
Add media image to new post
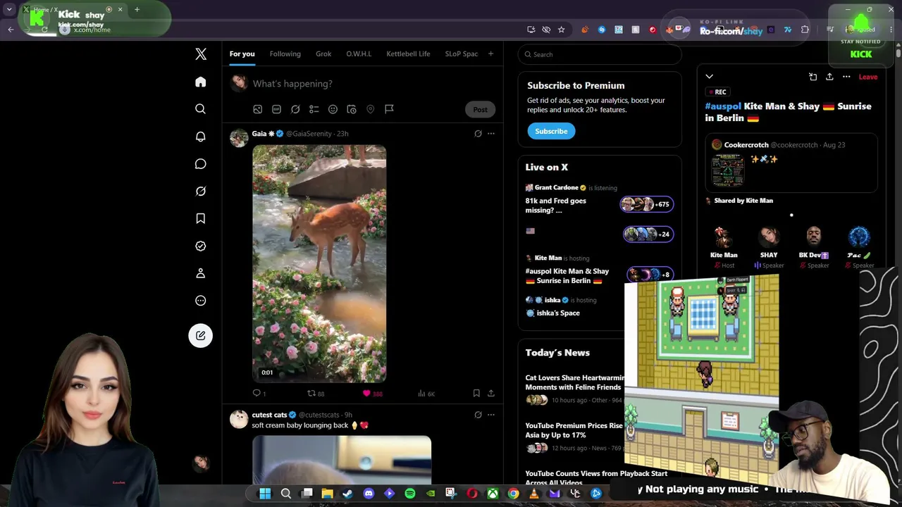(258, 109)
